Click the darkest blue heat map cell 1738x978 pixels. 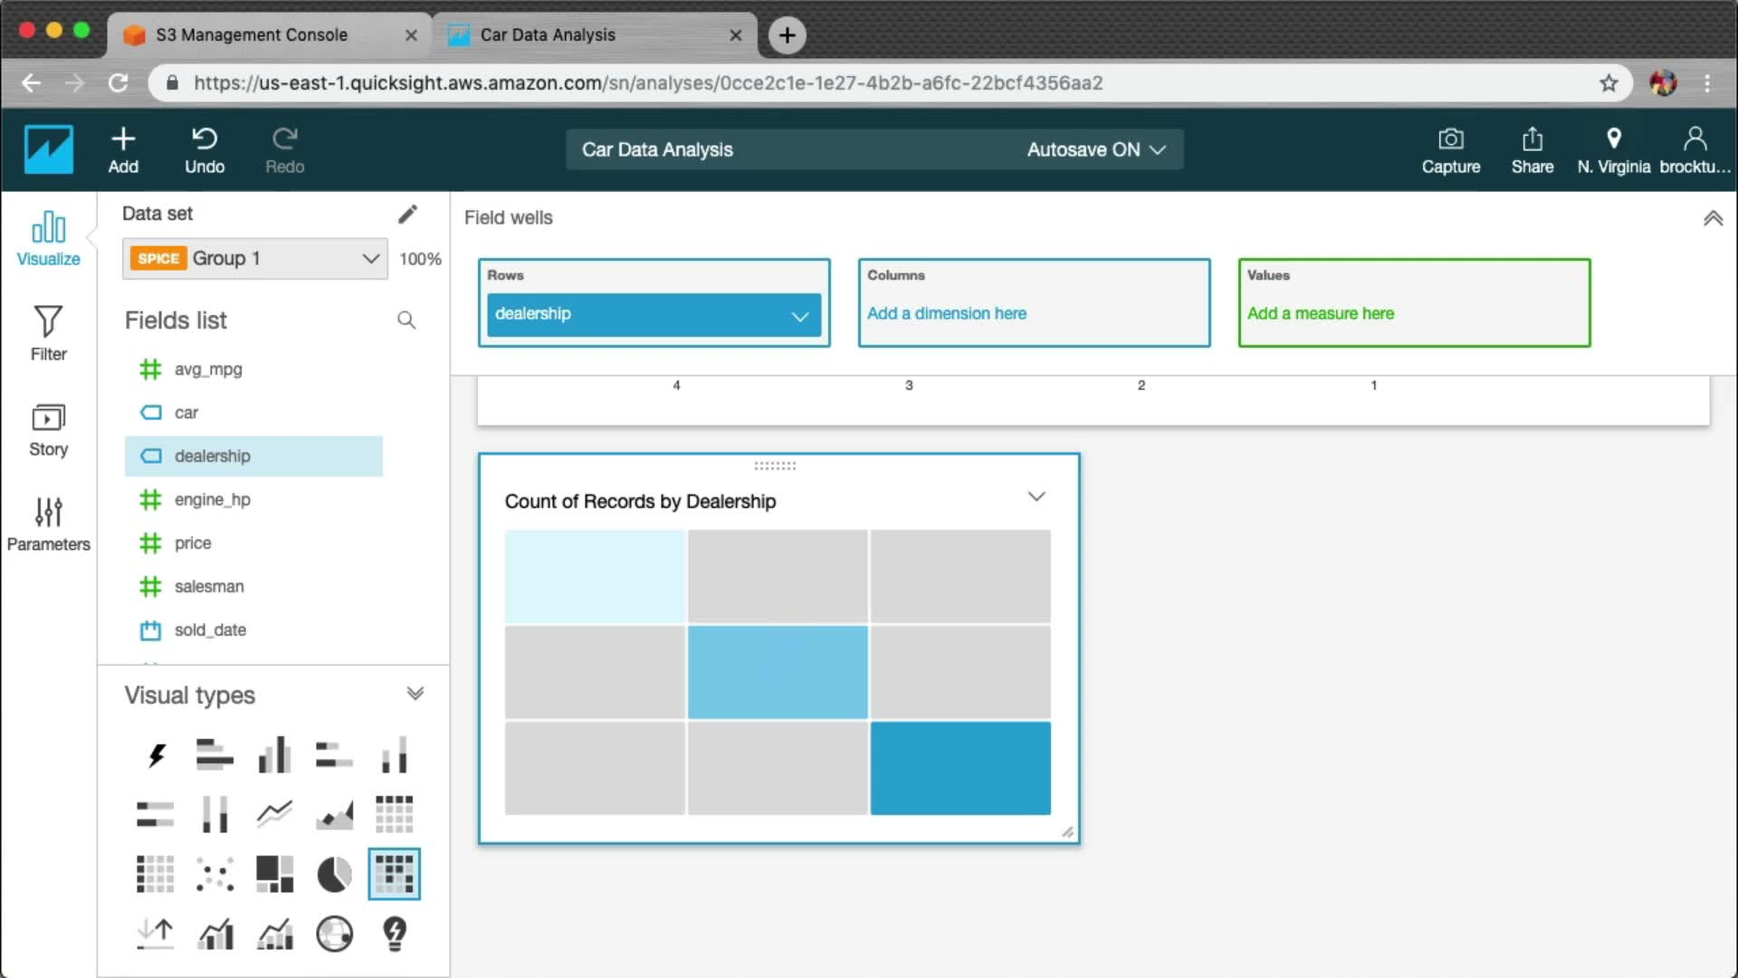coord(960,768)
